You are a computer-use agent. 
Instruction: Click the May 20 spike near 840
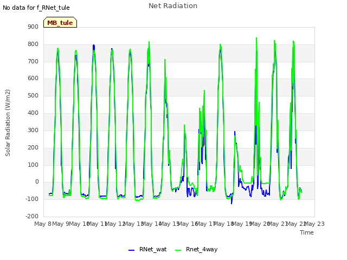point(256,38)
